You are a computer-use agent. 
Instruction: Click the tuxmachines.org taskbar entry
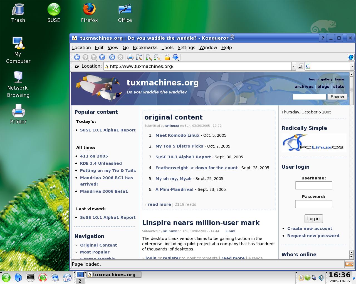114,275
